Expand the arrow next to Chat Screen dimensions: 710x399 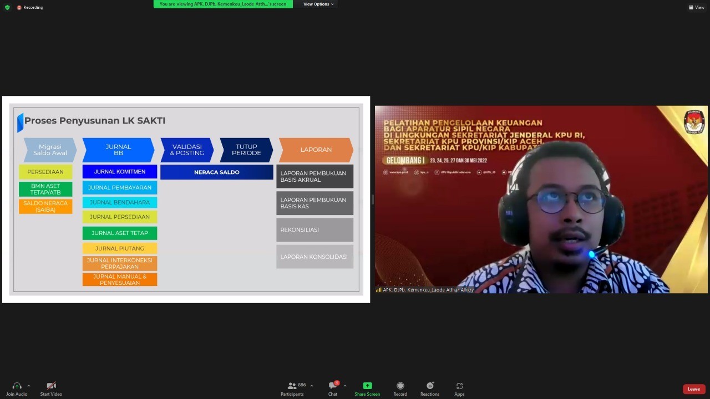tap(345, 386)
